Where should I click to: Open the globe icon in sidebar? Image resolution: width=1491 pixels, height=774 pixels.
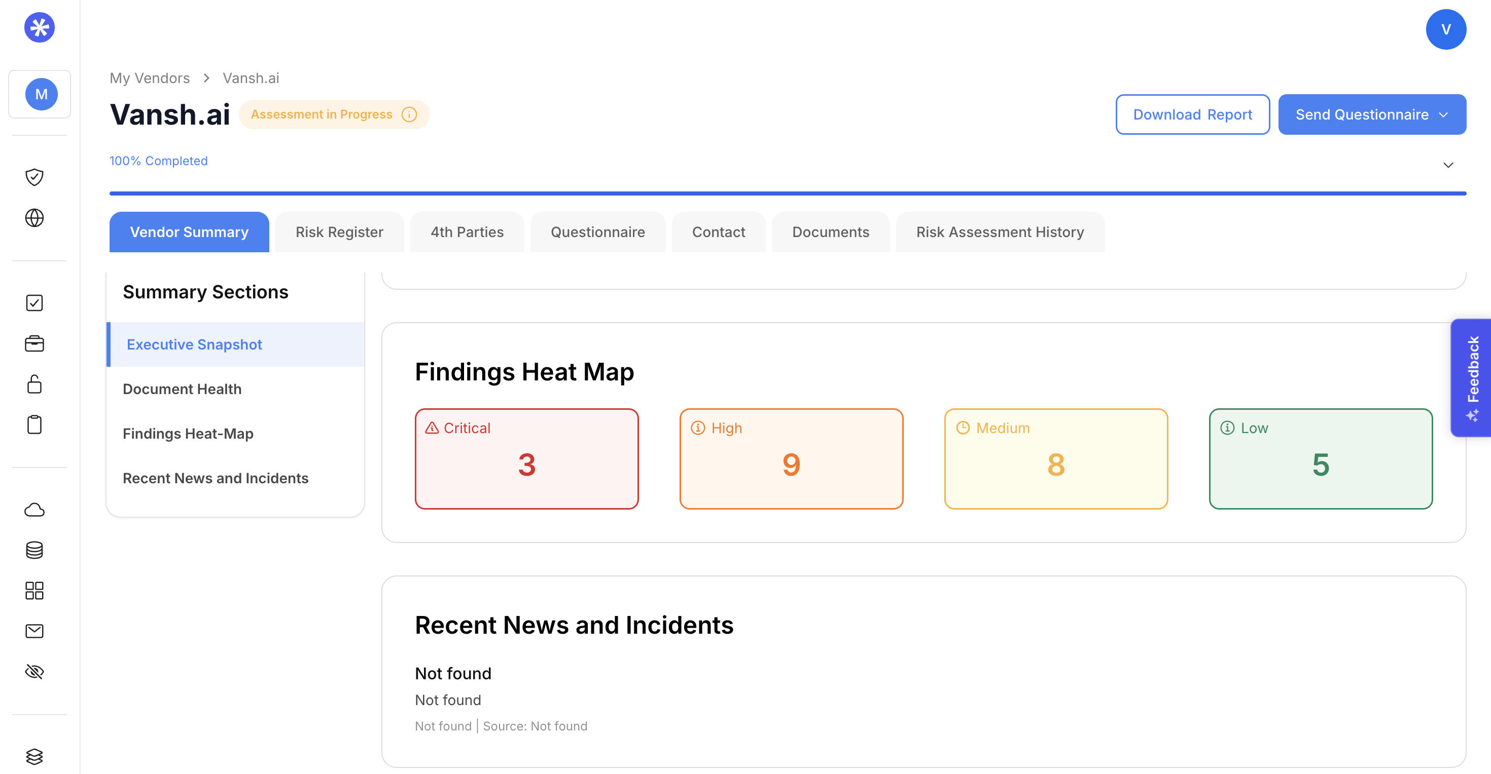(34, 218)
